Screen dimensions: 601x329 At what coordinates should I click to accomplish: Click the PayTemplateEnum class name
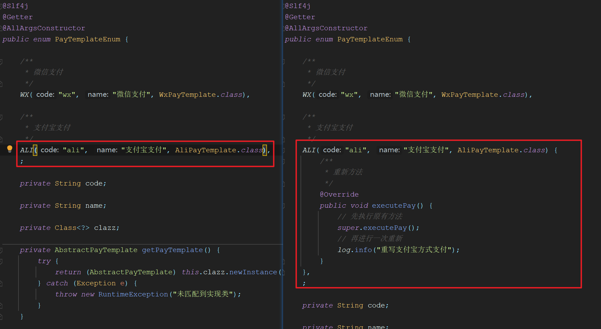tap(87, 39)
